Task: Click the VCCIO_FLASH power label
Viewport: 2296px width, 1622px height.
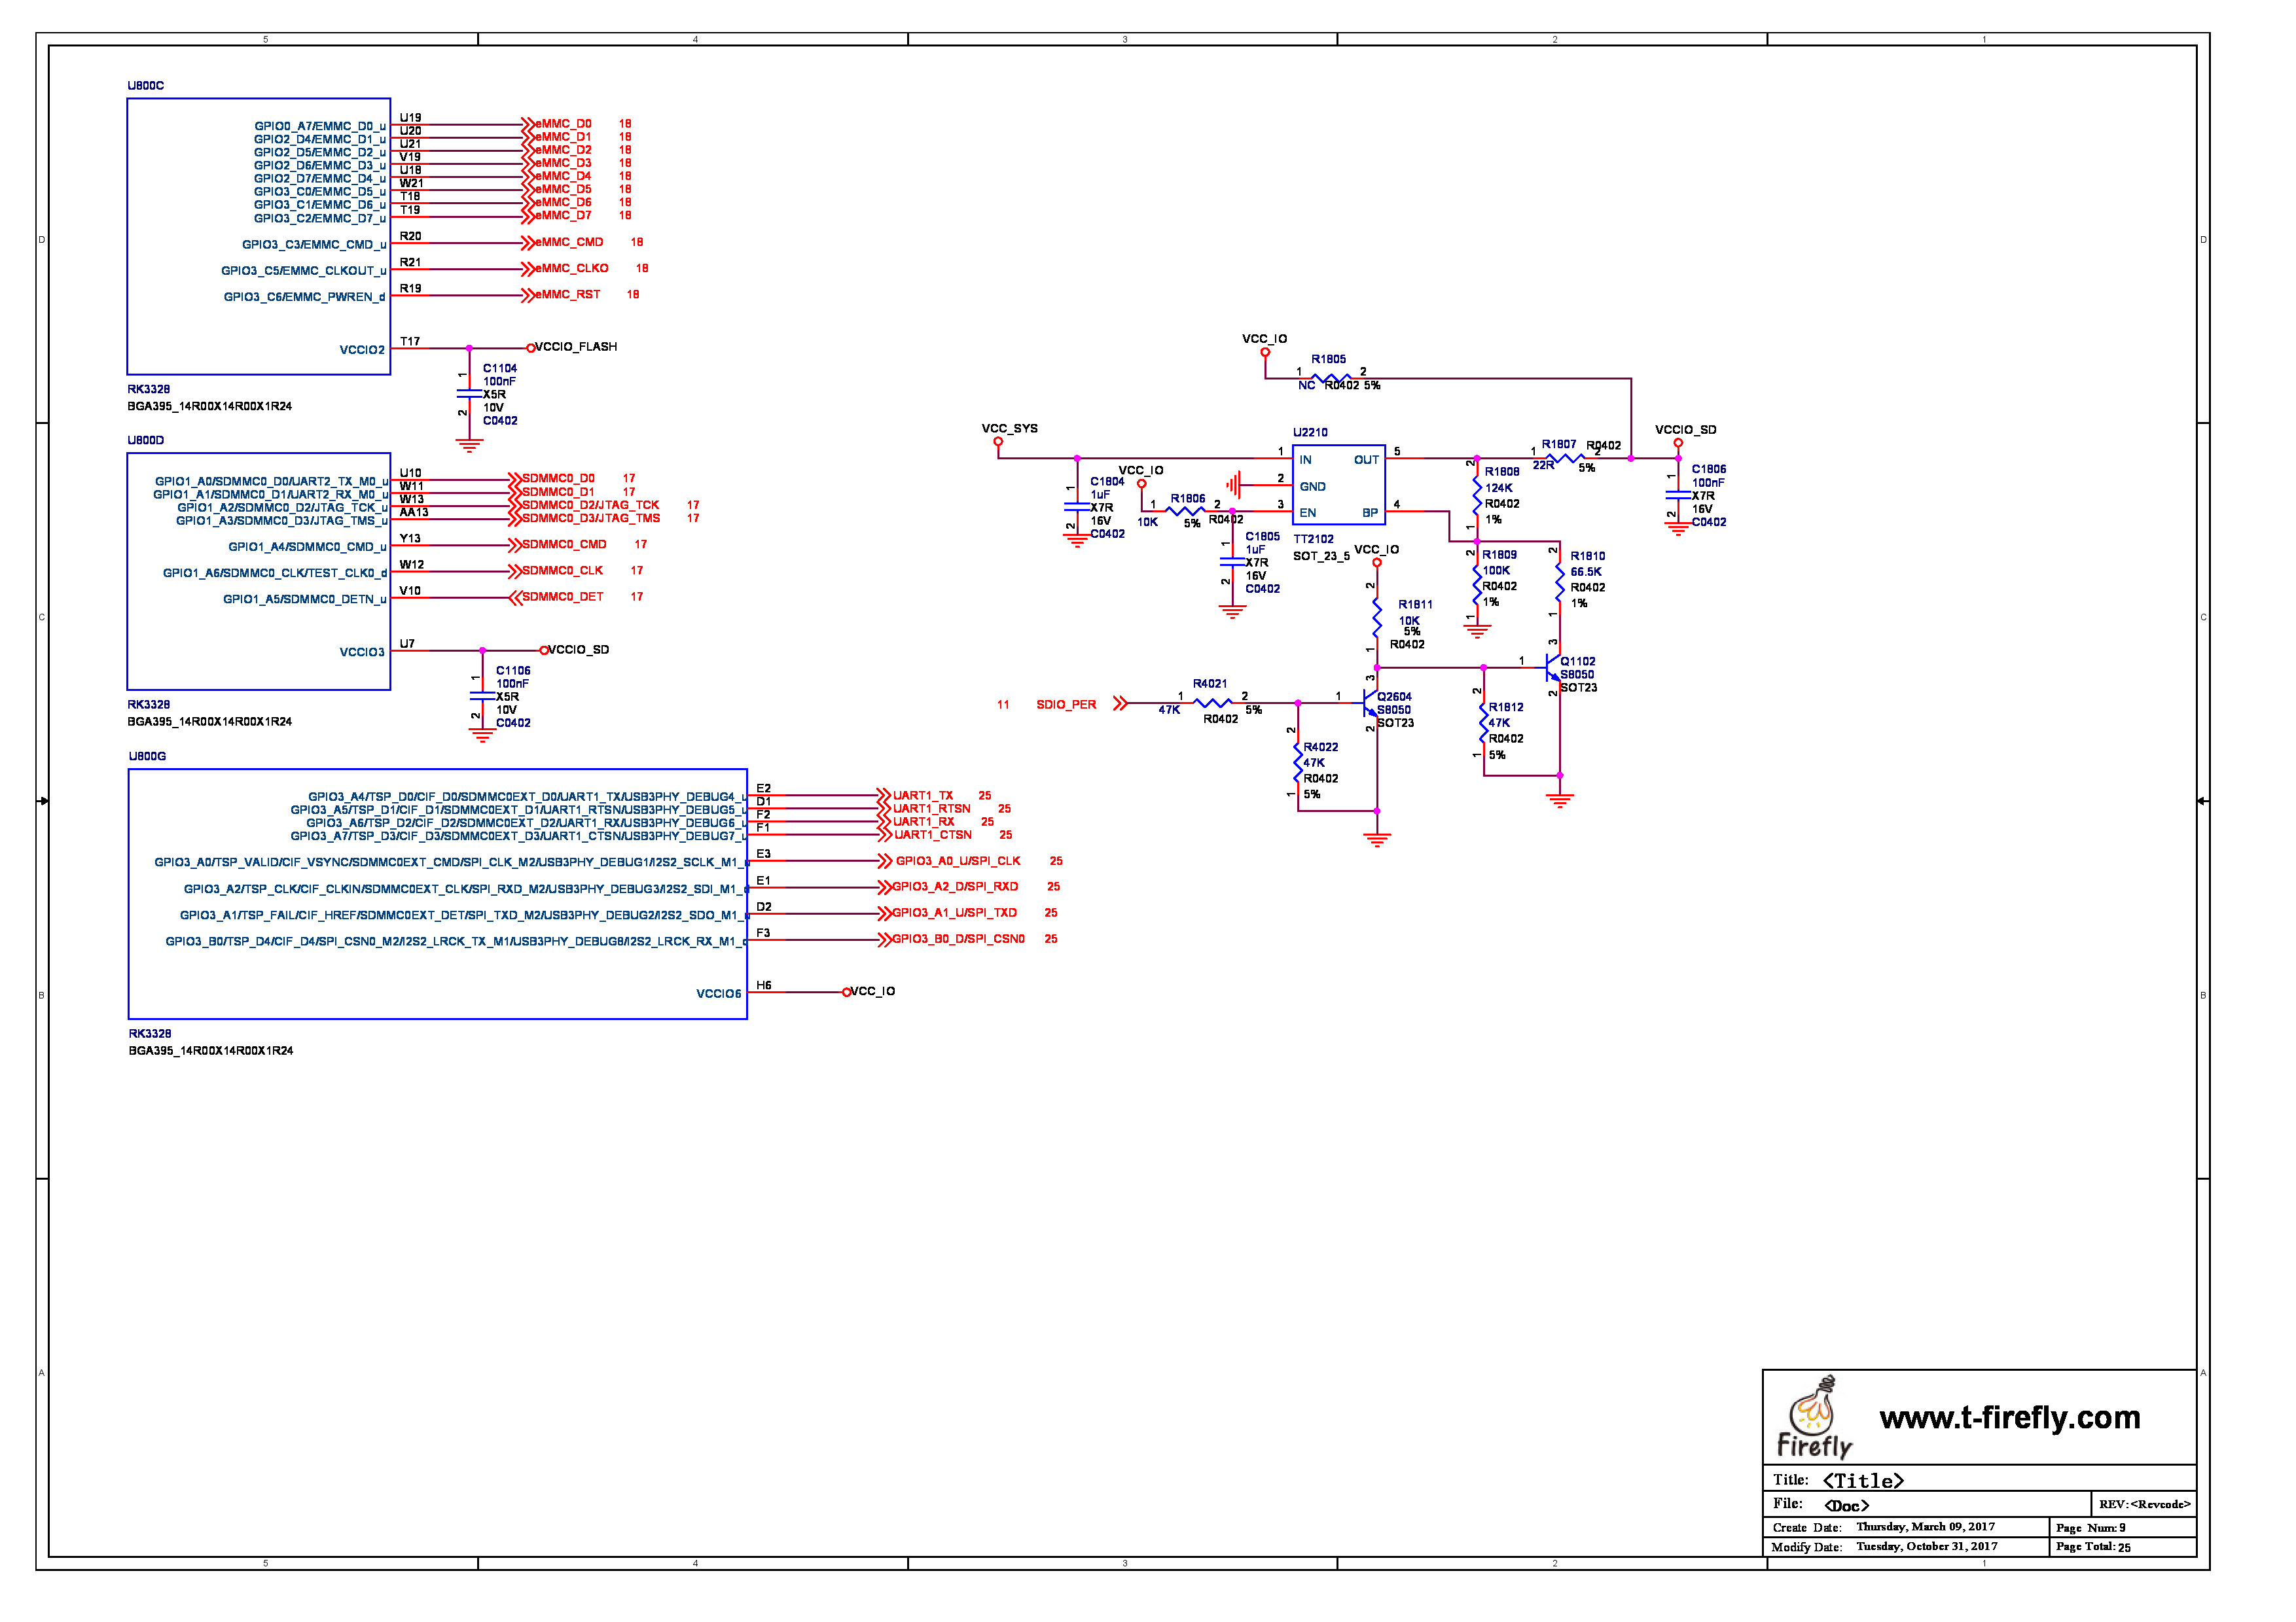Action: 575,347
